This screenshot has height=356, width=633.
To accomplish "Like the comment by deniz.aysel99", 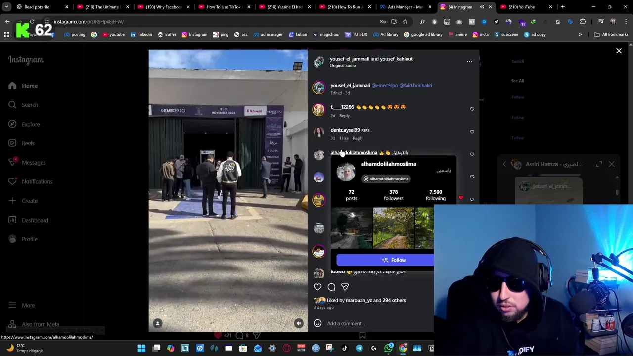I will 472,132.
